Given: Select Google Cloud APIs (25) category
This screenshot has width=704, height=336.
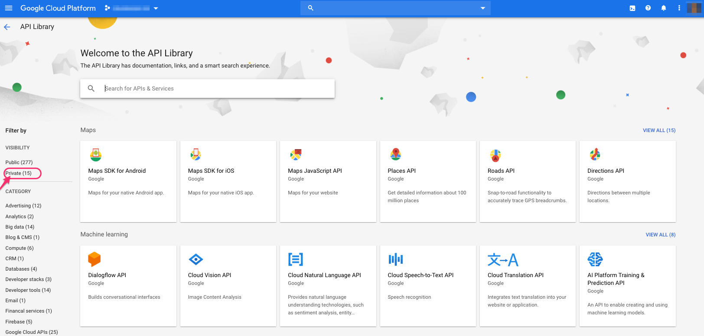Looking at the screenshot, I should tap(32, 332).
